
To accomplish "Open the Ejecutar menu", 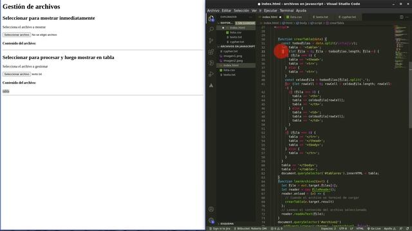I will (x=270, y=10).
